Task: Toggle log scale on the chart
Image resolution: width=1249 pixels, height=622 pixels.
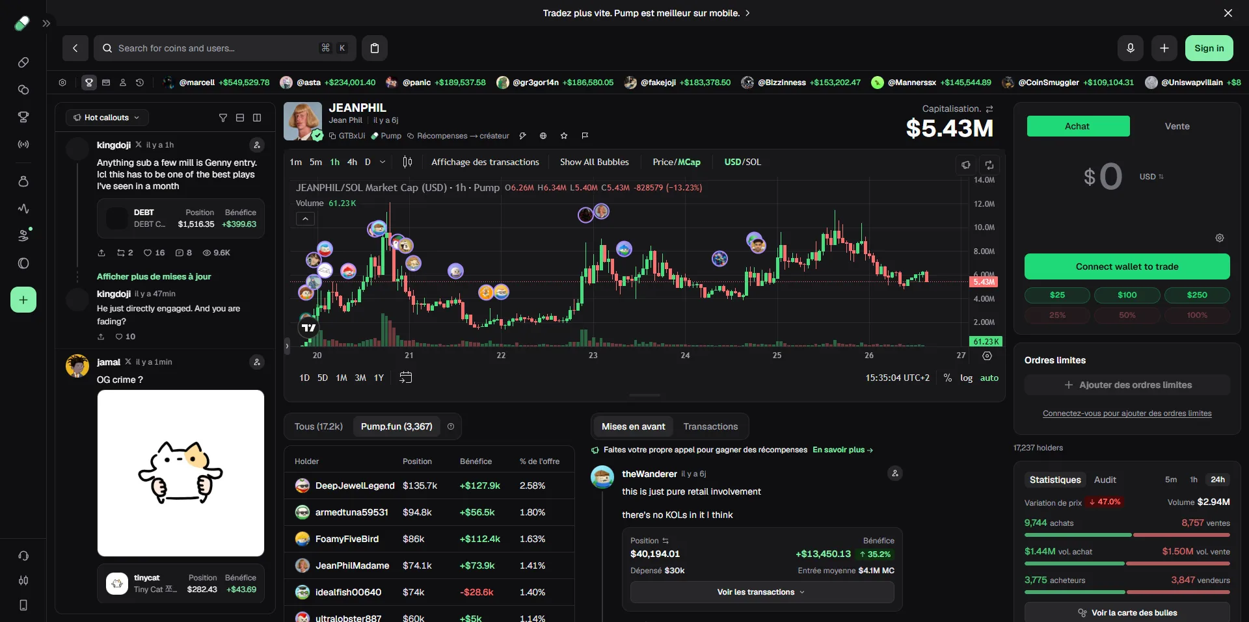Action: click(x=967, y=378)
